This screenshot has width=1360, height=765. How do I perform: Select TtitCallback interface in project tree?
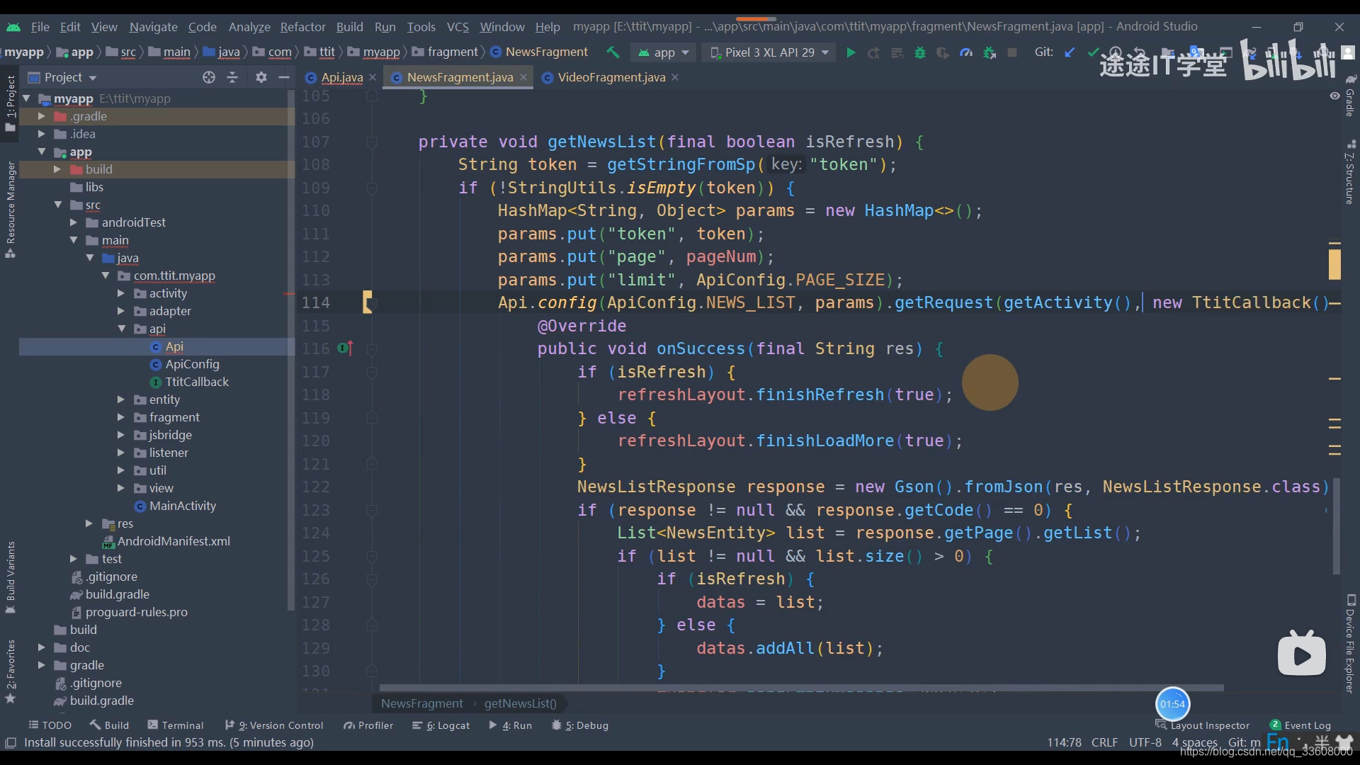coord(197,382)
